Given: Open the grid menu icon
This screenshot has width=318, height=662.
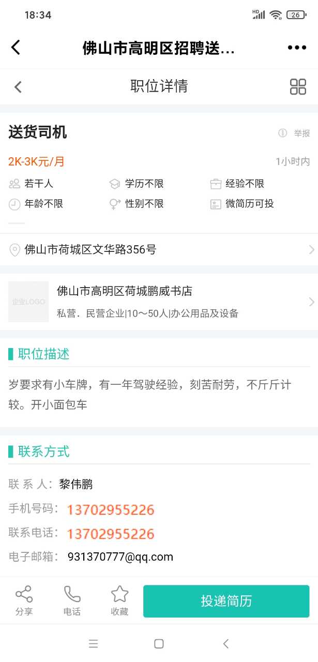Looking at the screenshot, I should [x=298, y=86].
